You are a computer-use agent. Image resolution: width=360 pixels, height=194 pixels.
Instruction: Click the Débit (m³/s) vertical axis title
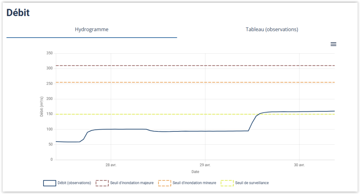click(41, 106)
